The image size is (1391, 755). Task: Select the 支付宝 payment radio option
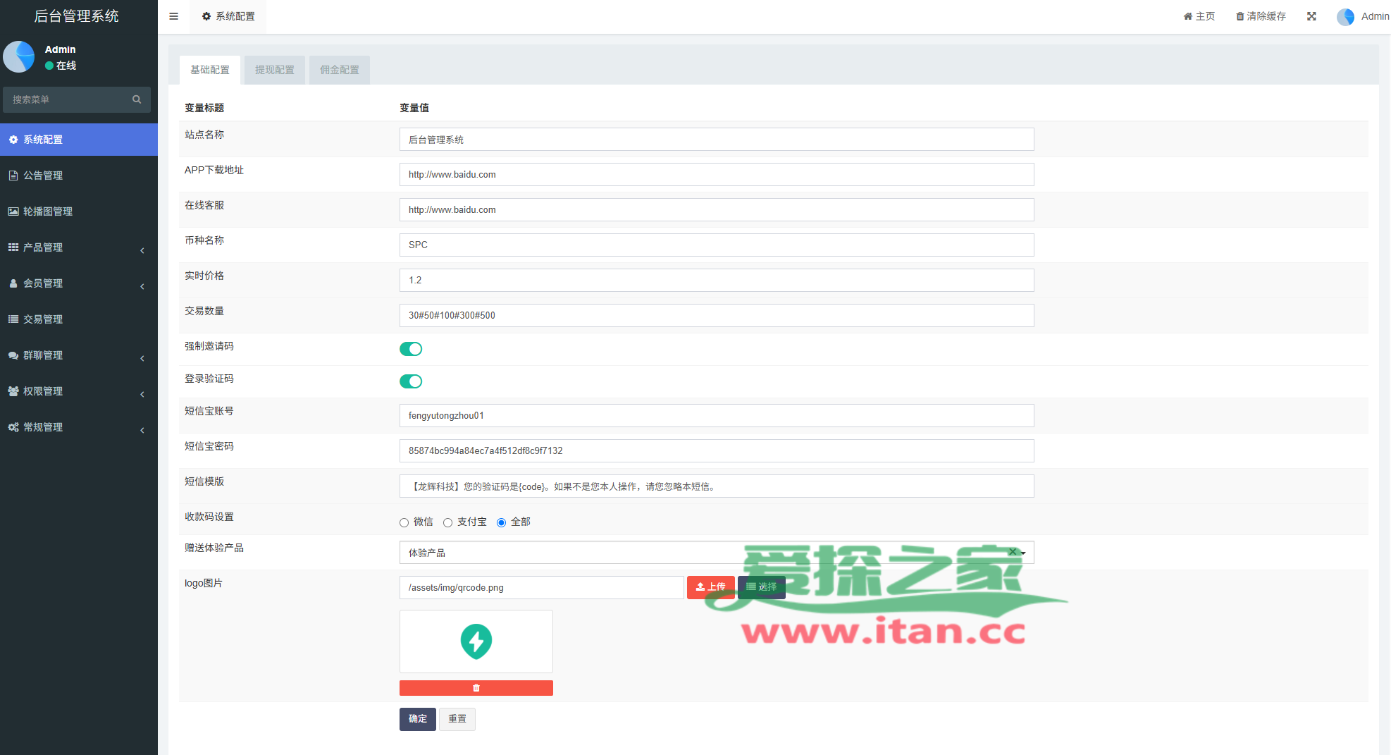coord(448,522)
